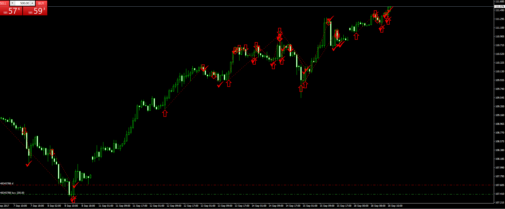
Task: Click the '18 Sep 00:00' time axis label
Action: (x=361, y=206)
